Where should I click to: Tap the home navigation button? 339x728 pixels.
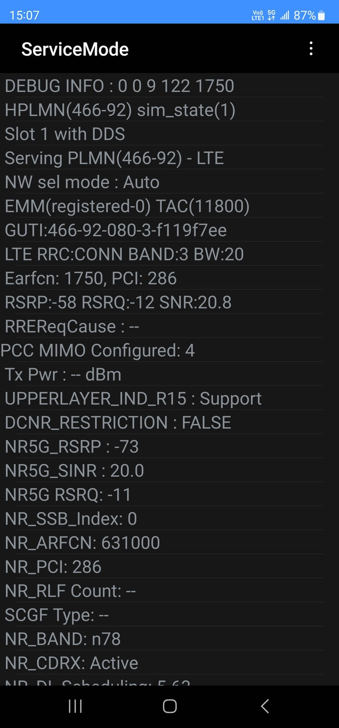click(x=169, y=706)
